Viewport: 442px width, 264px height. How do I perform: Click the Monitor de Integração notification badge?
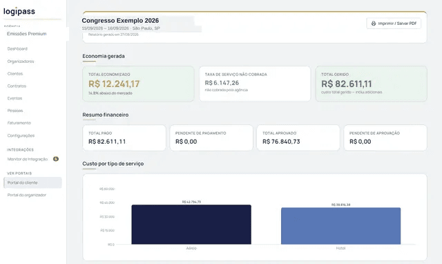(56, 159)
